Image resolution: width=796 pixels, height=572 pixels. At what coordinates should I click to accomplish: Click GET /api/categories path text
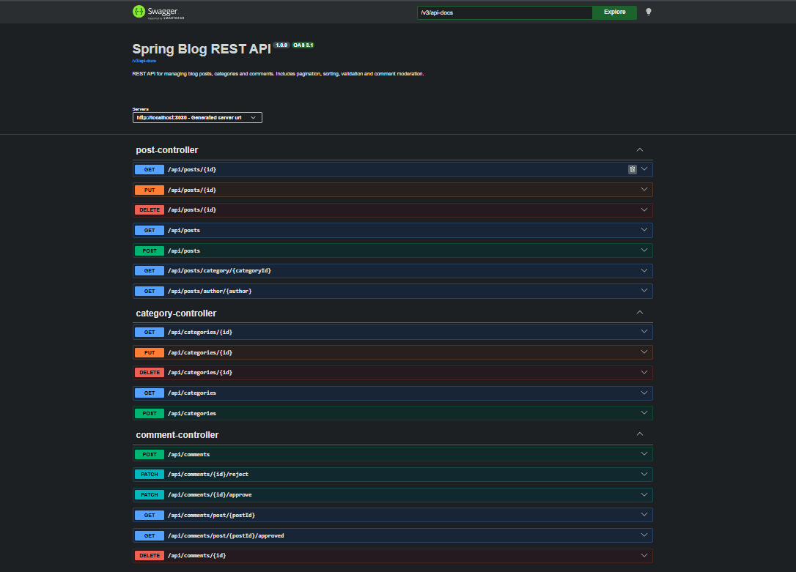click(x=192, y=393)
